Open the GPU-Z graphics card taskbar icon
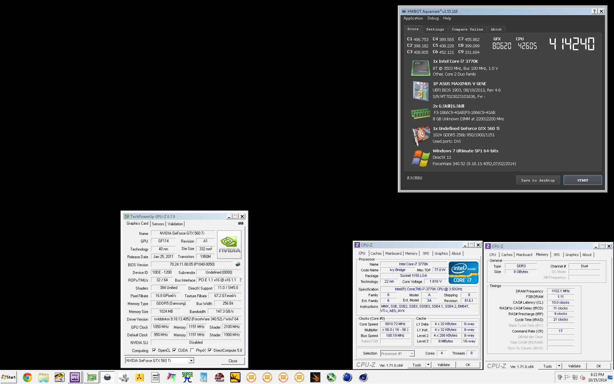 click(91, 378)
